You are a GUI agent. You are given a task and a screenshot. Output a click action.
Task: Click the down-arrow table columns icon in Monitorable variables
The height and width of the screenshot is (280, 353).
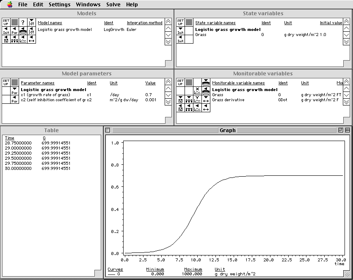coord(189,99)
